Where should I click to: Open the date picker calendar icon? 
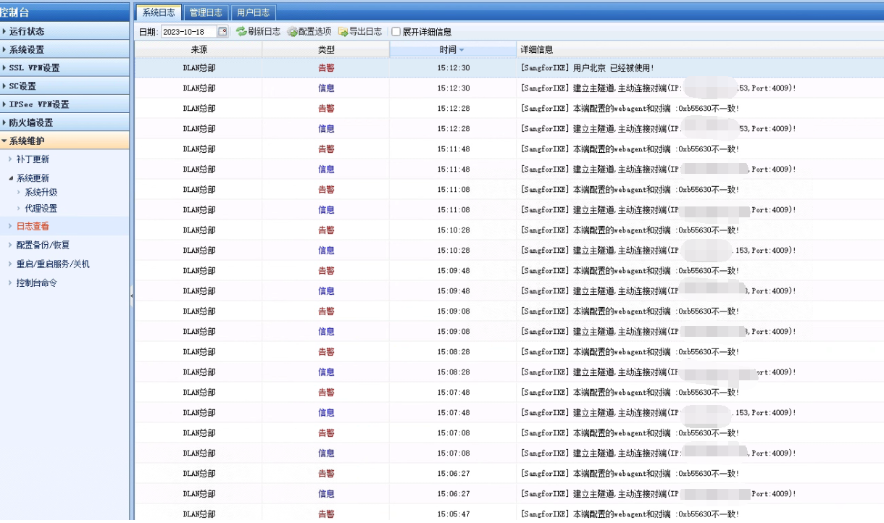tap(222, 32)
